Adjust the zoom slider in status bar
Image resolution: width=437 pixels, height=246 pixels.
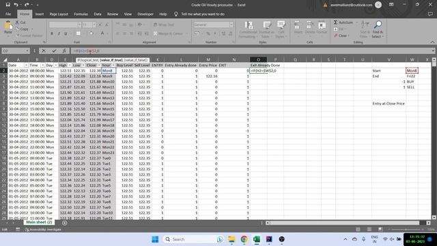click(406, 230)
